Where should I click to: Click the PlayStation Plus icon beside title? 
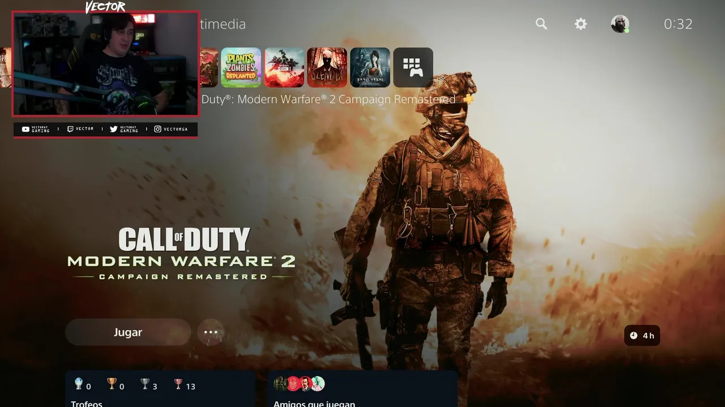pos(468,99)
